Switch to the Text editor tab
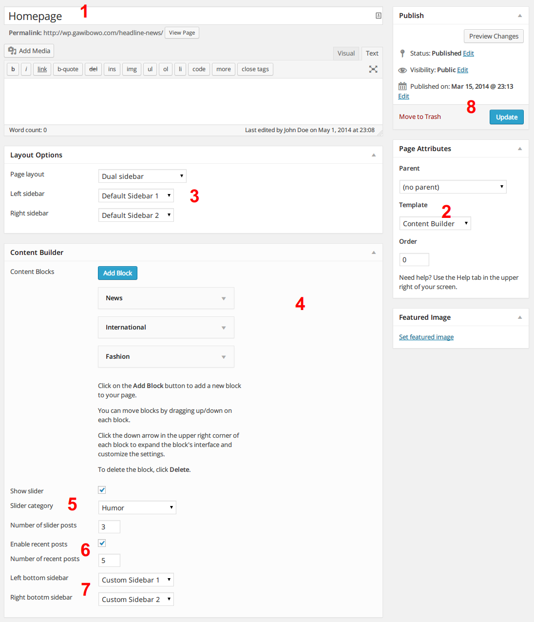 [372, 53]
